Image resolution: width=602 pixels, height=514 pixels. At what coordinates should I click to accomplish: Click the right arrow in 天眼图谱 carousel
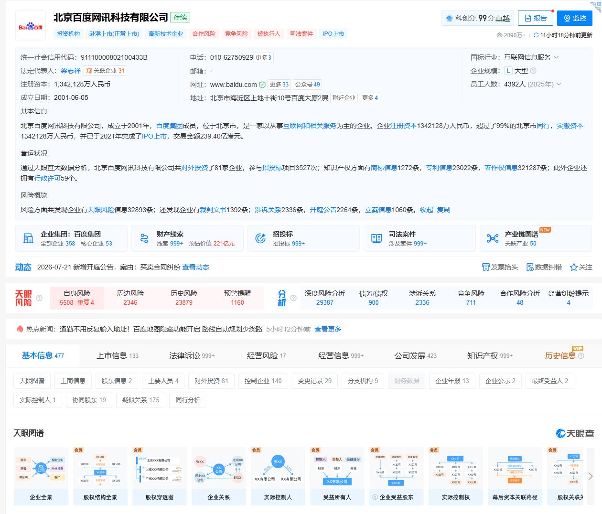590,476
